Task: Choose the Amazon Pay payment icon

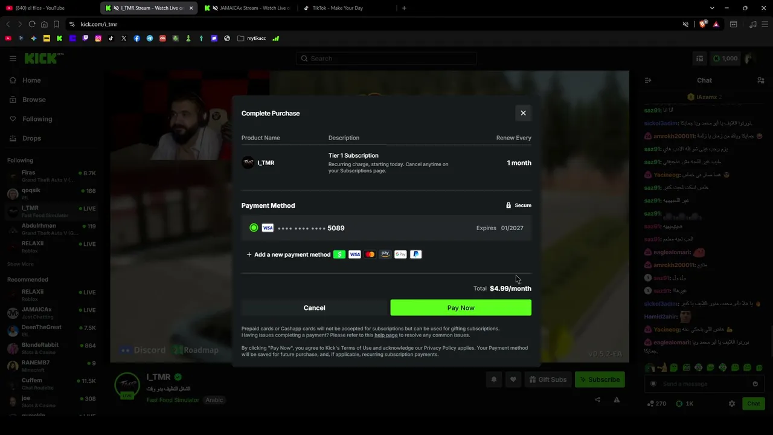Action: pos(385,254)
